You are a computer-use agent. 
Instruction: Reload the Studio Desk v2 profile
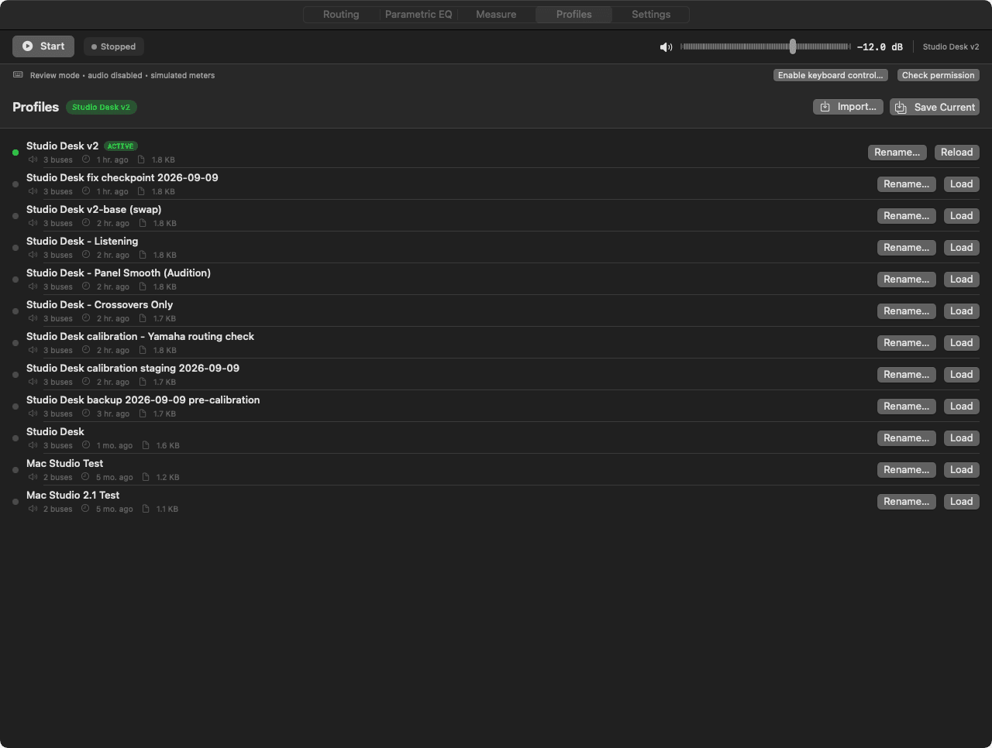956,153
